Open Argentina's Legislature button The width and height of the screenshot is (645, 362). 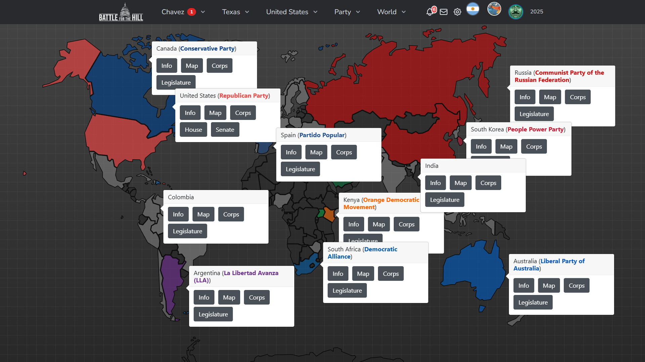click(x=213, y=314)
